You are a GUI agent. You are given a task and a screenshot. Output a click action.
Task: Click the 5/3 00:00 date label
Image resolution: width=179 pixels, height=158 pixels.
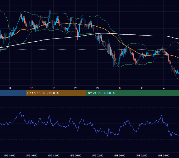pos(120,155)
